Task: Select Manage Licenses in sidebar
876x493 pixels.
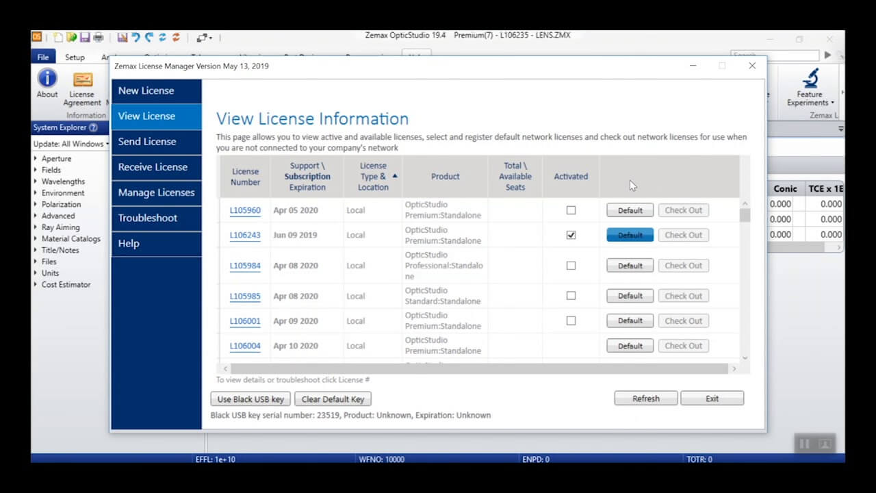Action: point(157,192)
